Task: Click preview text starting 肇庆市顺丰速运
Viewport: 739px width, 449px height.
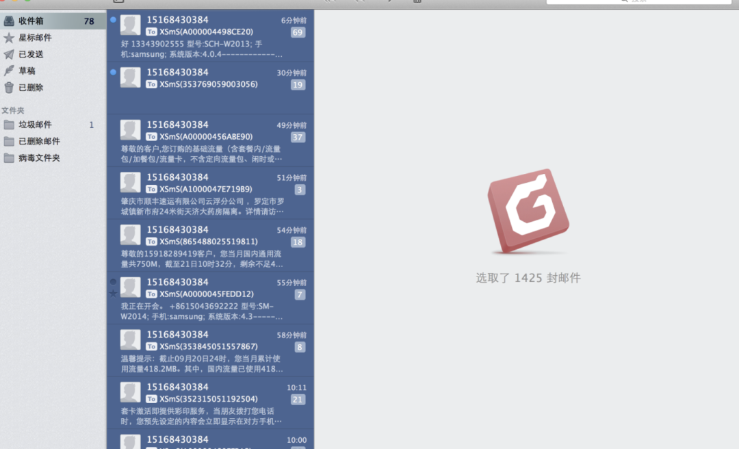Action: (x=202, y=207)
